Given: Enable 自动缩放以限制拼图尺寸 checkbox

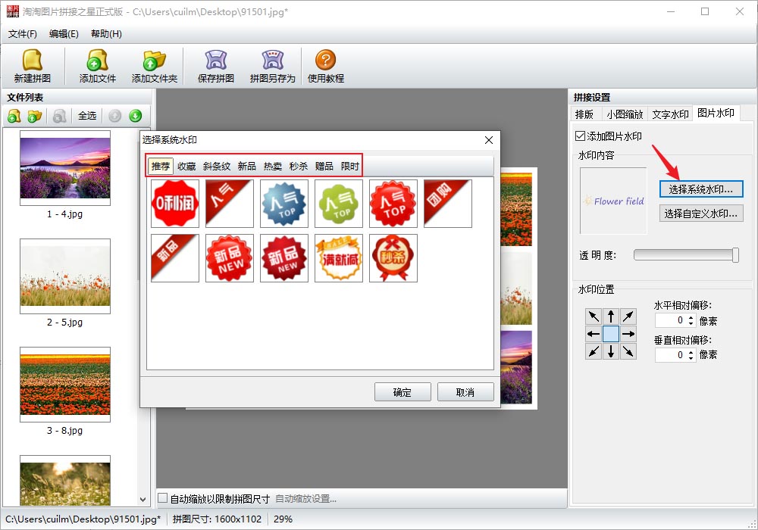Looking at the screenshot, I should 162,498.
